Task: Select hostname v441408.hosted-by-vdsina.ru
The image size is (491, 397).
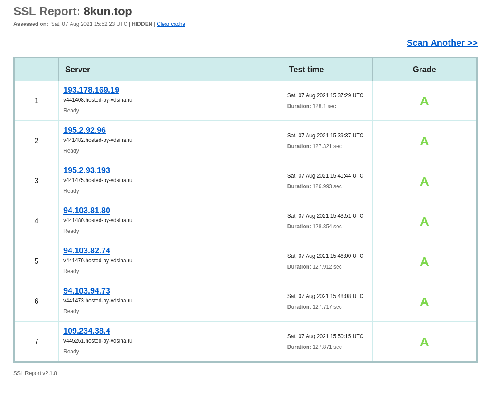Action: click(x=98, y=100)
